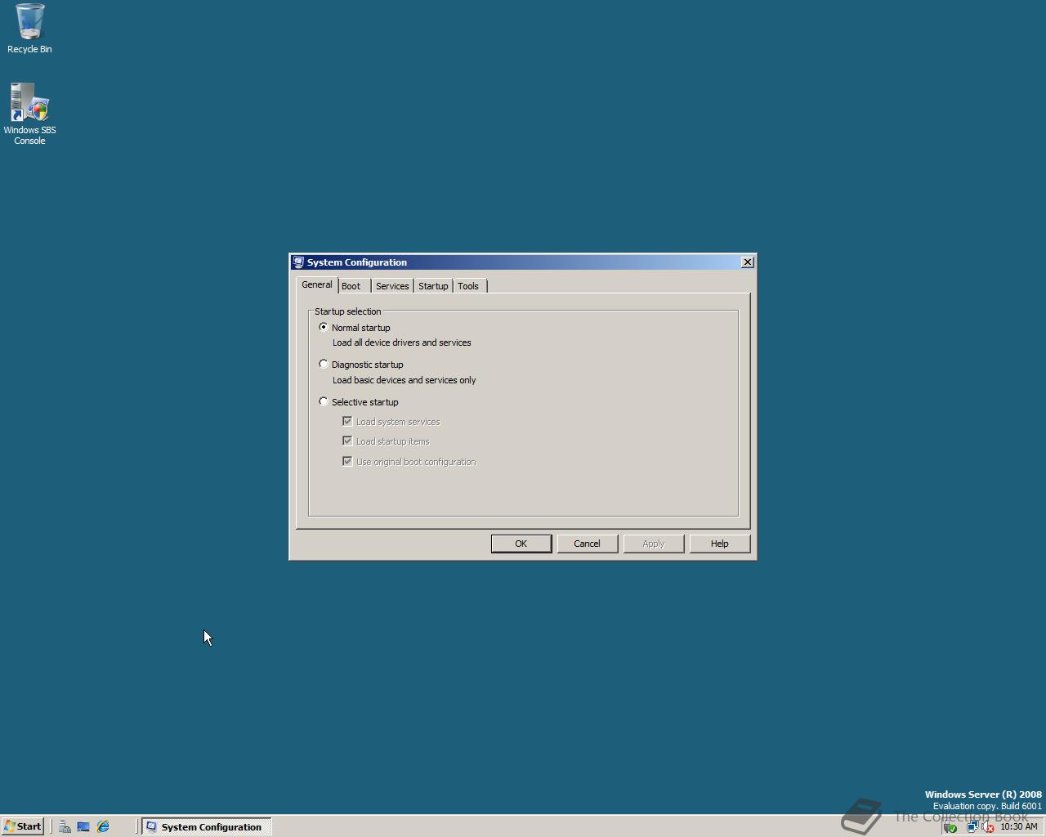Click 'Load all device drivers and services' text
This screenshot has width=1046, height=837.
(x=402, y=342)
